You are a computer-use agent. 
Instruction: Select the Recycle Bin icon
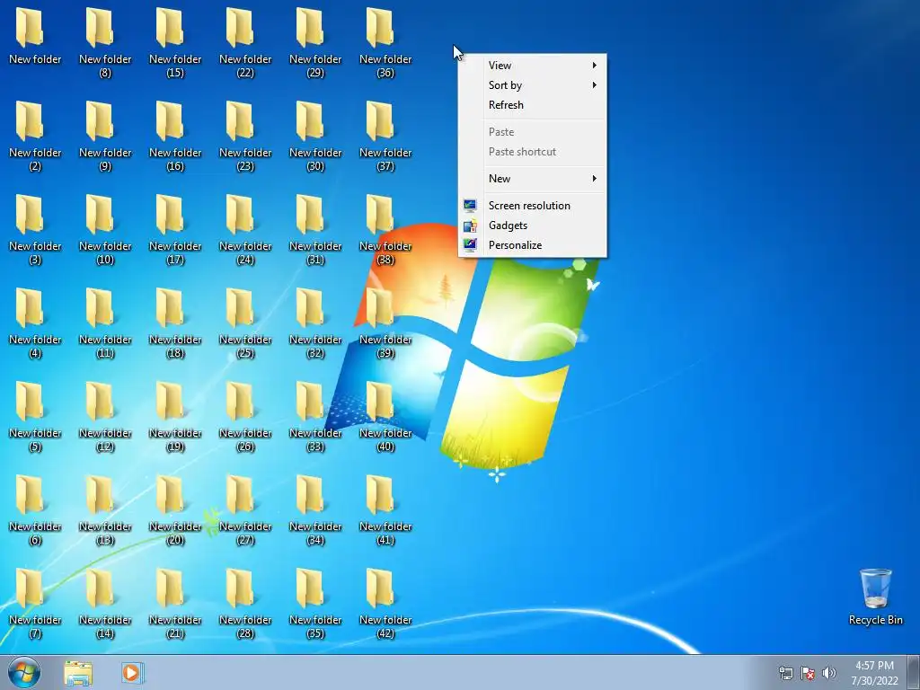tap(875, 588)
